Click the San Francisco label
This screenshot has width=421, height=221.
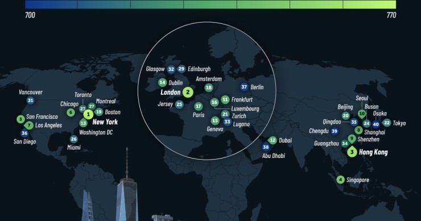[x=42, y=116]
